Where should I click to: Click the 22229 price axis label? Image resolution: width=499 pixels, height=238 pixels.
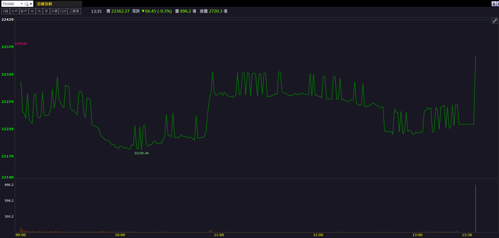8,129
